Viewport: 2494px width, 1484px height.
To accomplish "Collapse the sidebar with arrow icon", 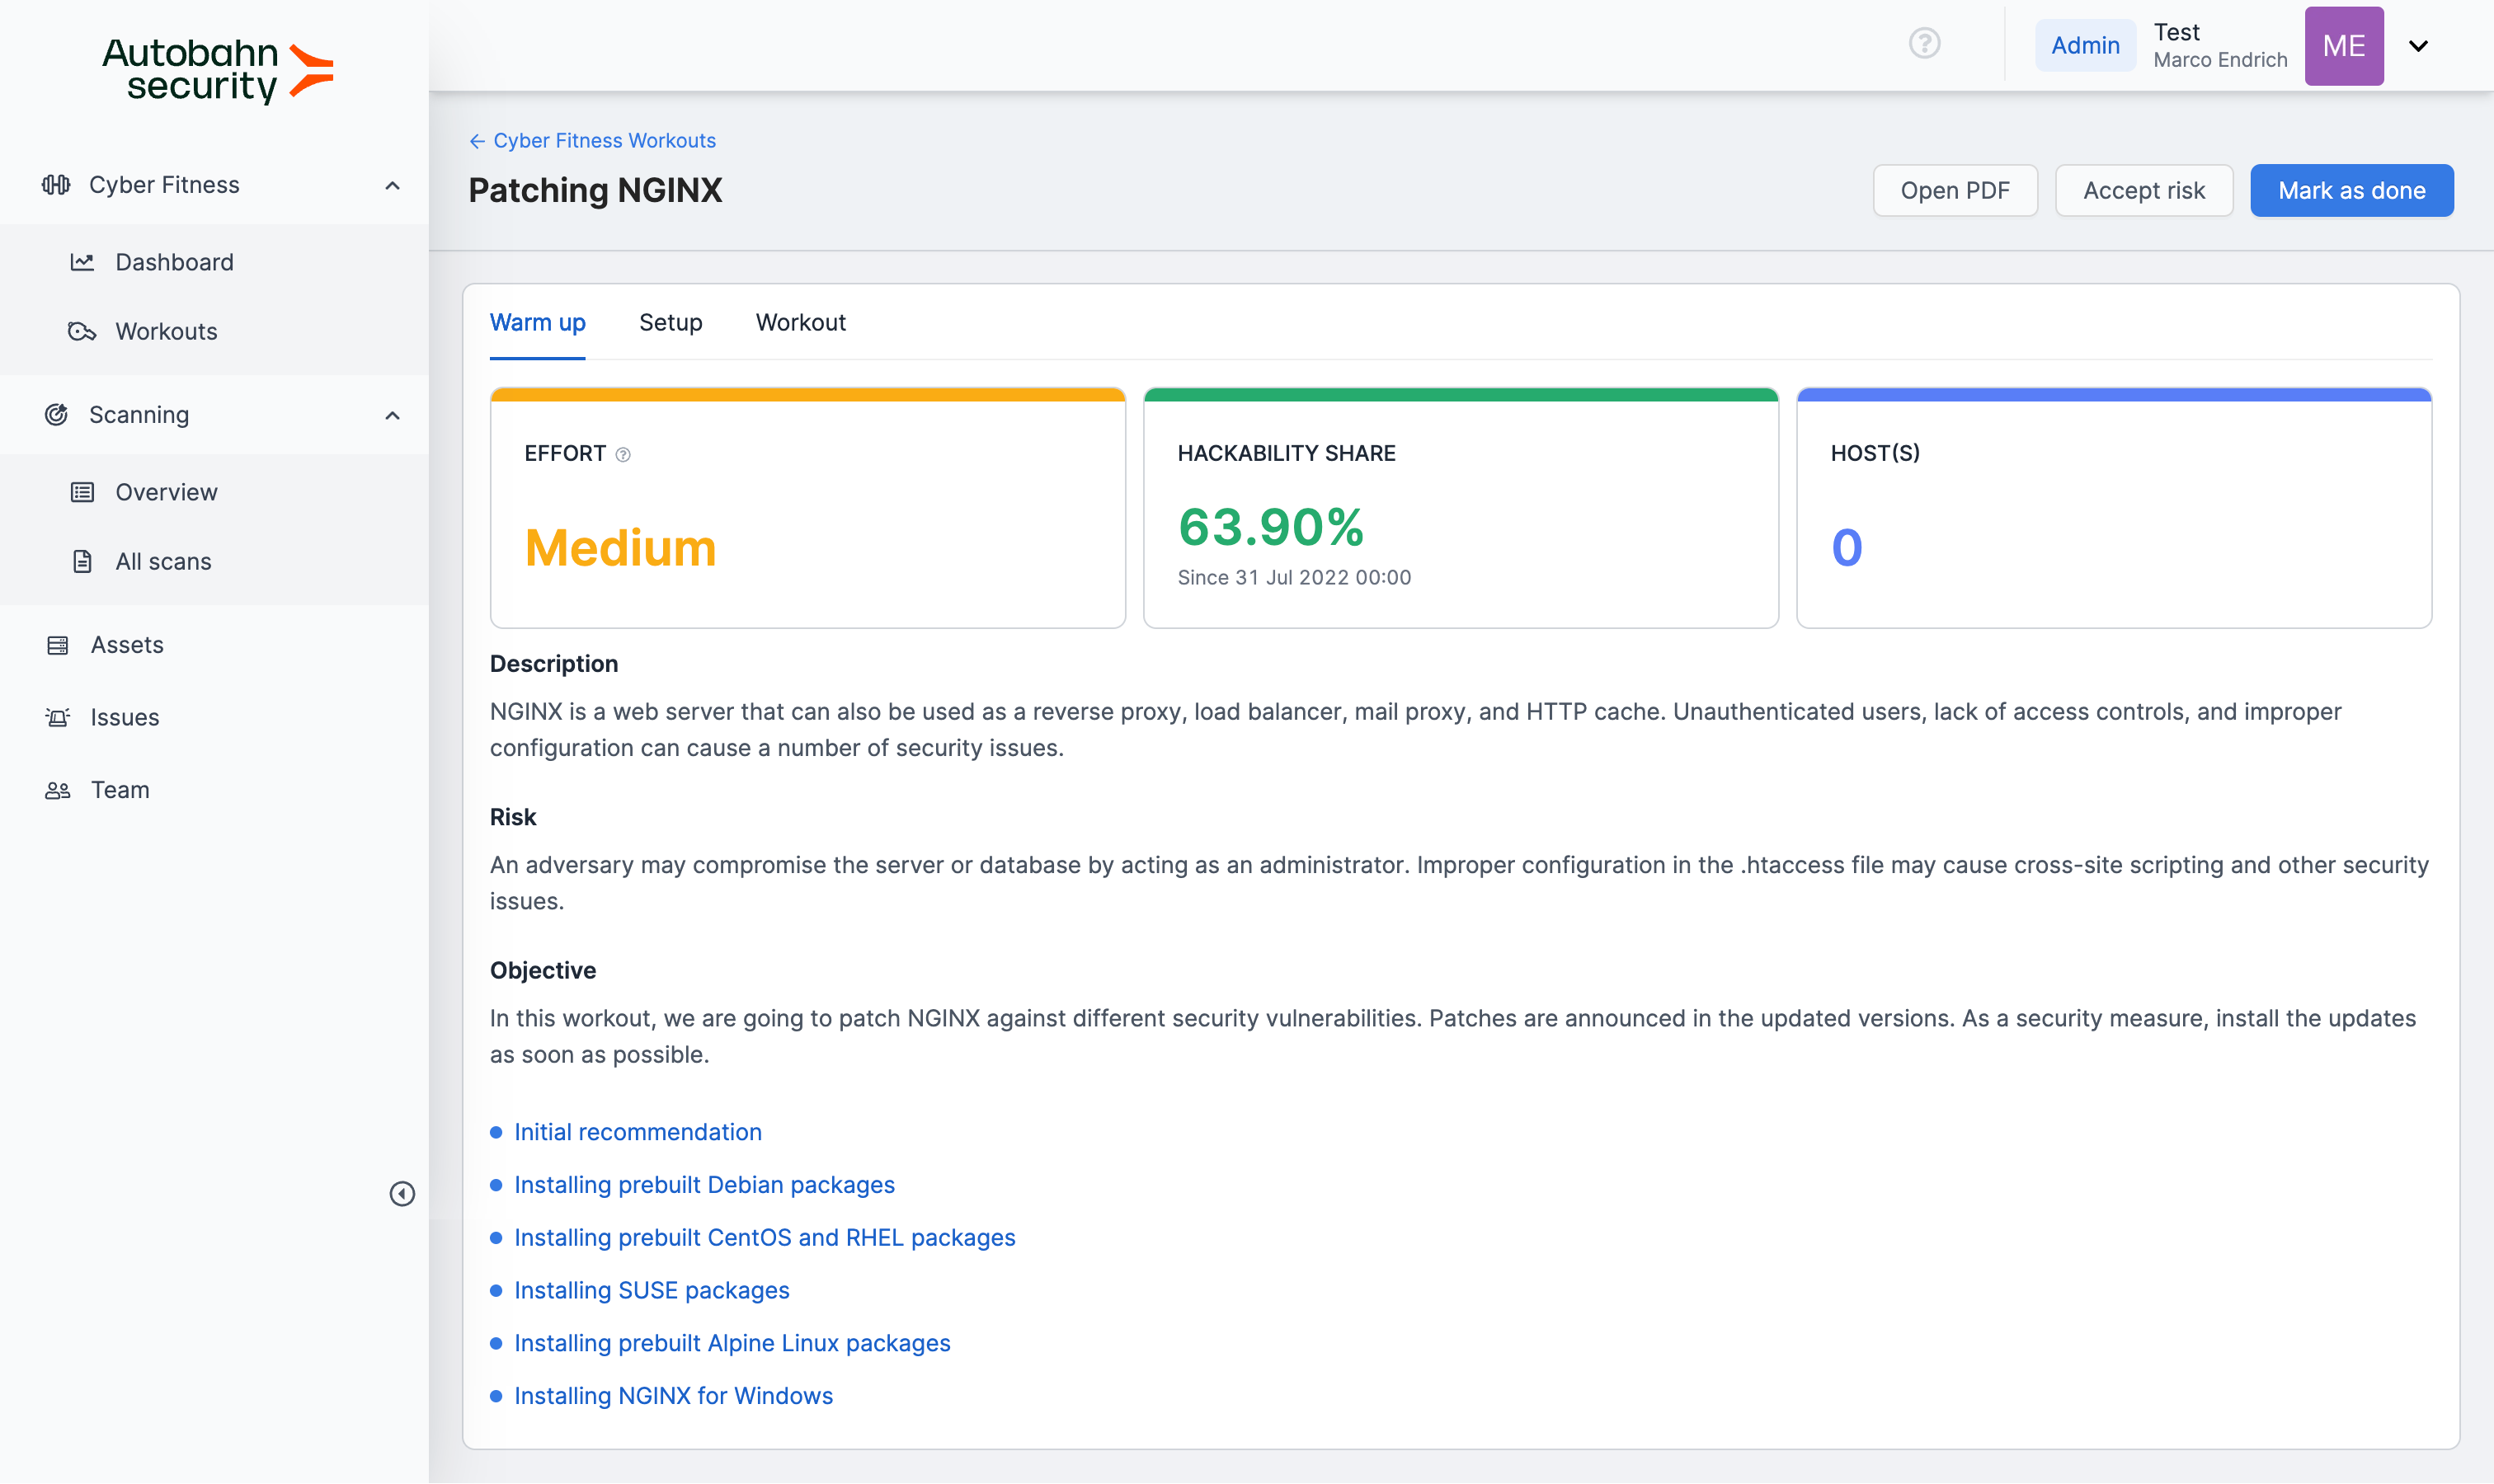I will point(402,1193).
